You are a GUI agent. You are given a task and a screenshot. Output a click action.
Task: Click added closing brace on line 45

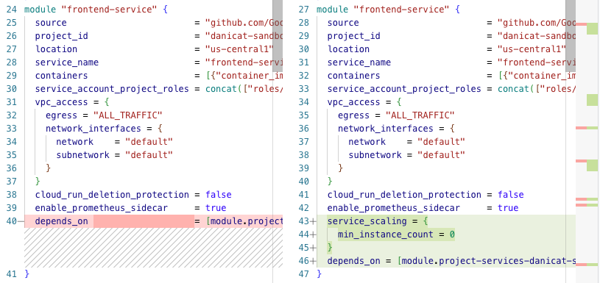(330, 248)
